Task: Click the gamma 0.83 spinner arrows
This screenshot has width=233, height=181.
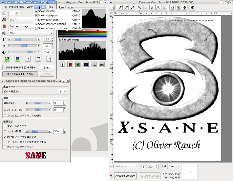Action: [52, 40]
